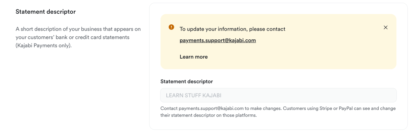Click the LEARN STUFF KAJABI input field

[278, 95]
